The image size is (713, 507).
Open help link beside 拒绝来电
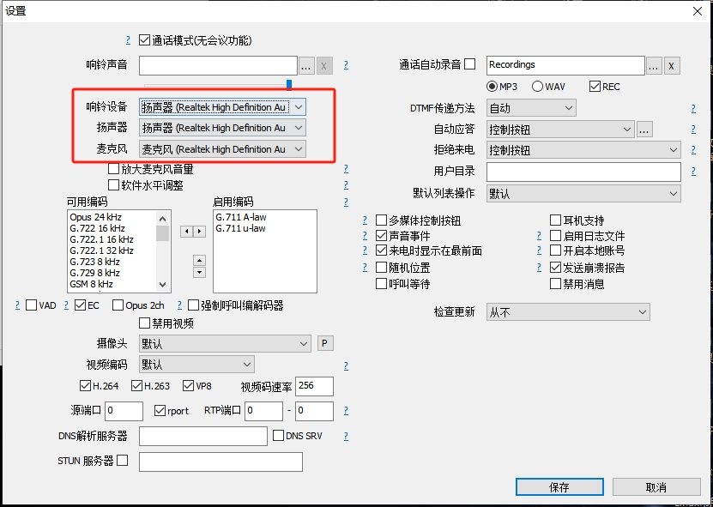pyautogui.click(x=693, y=149)
